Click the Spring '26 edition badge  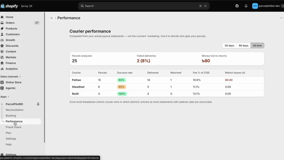pyautogui.click(x=26, y=6)
